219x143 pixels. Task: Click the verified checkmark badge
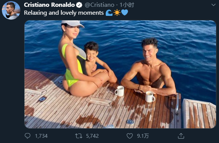pos(79,5)
